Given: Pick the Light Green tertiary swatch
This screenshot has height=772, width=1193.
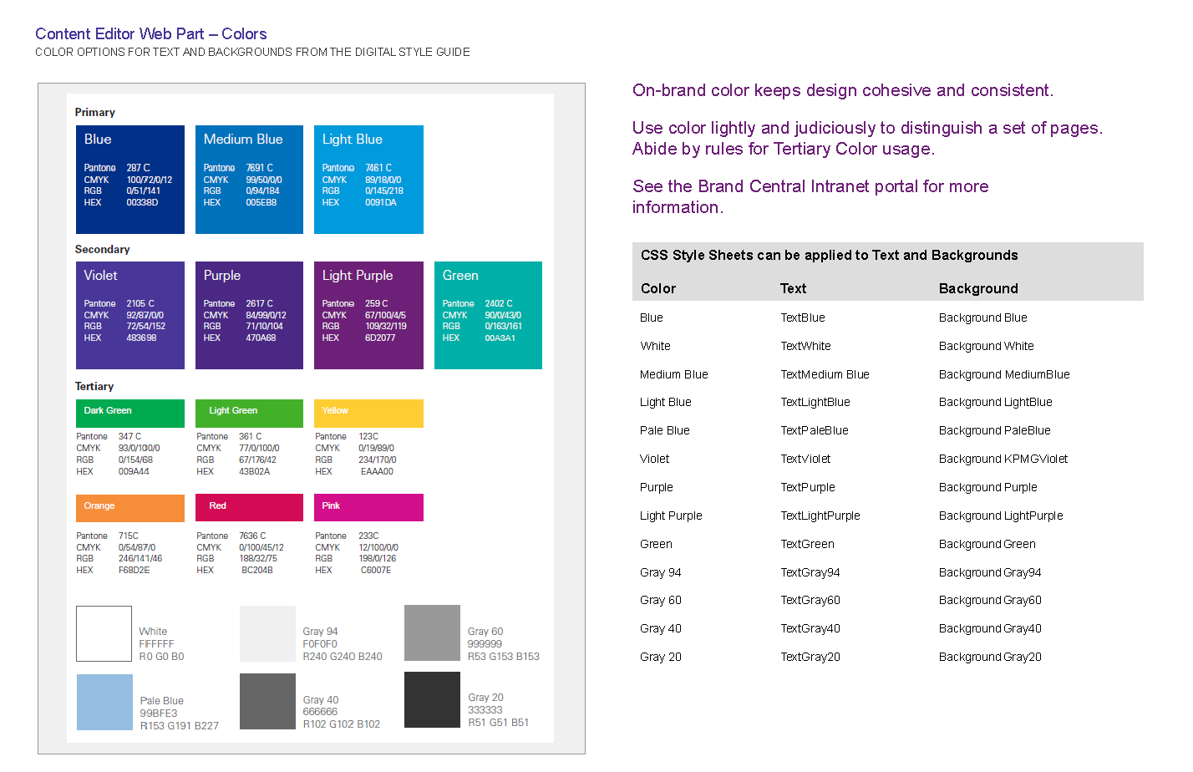Looking at the screenshot, I should pos(249,413).
